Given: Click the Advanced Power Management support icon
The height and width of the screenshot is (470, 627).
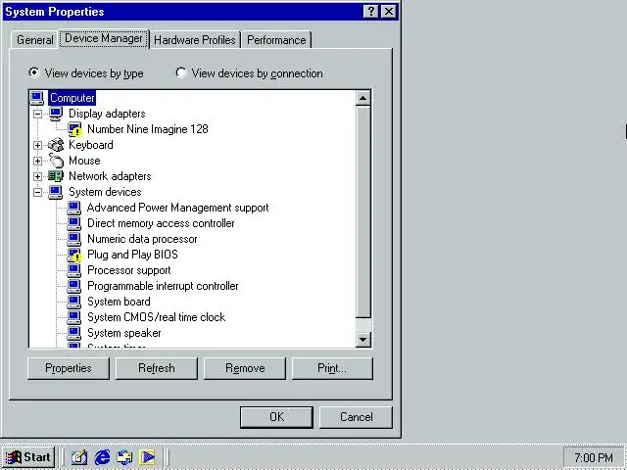Looking at the screenshot, I should point(74,208).
